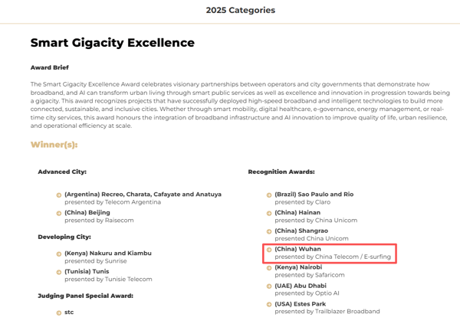Screen dimensions: 460x324
Task: Select the 2025 Categories heading
Action: 240,10
